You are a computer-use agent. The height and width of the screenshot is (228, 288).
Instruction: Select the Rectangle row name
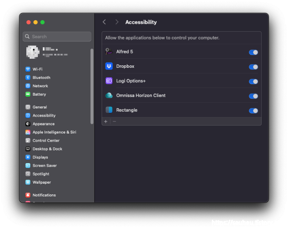pyautogui.click(x=127, y=110)
